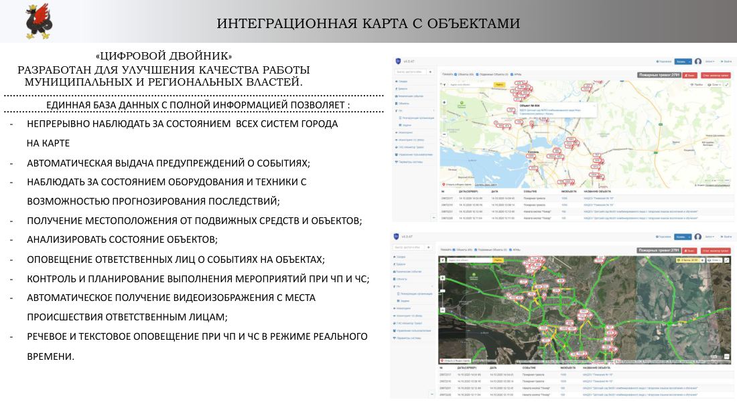Screen dimensions: 737x414
Task: Click the plus icon beside satellite-map dashboard filter field
Action: (x=428, y=247)
